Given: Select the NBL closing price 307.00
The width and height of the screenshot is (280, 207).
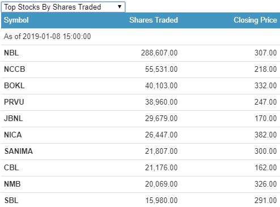Looking at the screenshot, I should tap(266, 53).
